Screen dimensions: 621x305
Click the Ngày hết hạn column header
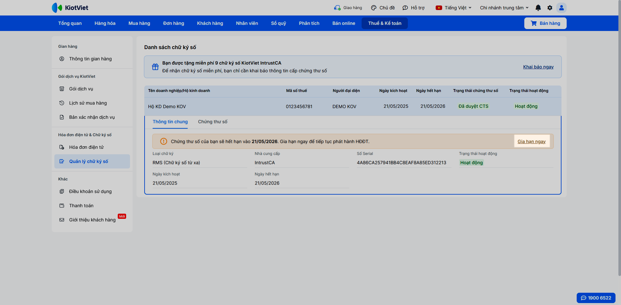click(x=429, y=91)
